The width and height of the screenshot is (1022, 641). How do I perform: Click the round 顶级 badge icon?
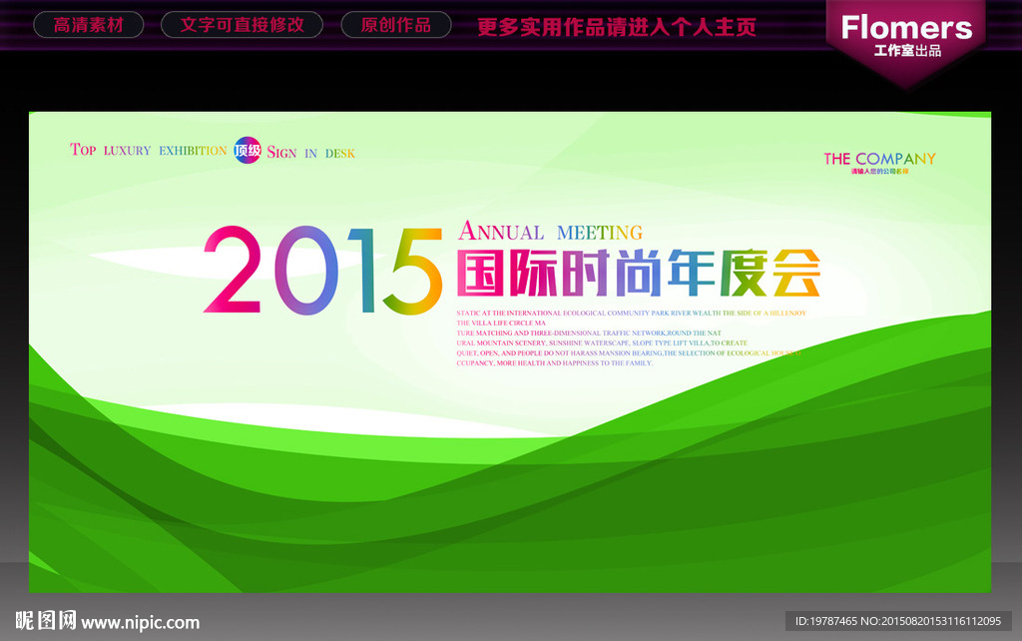(248, 150)
